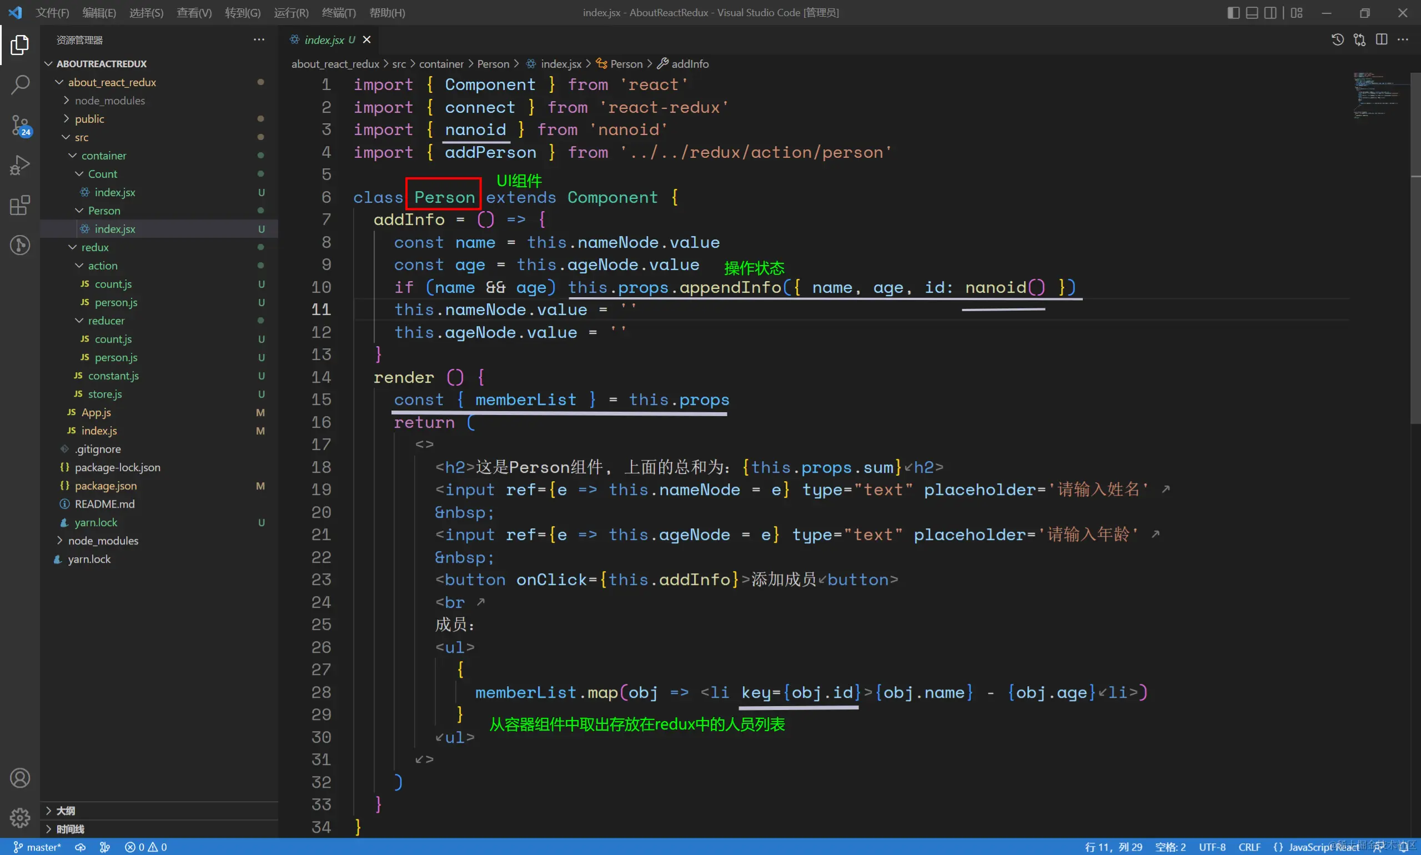Open the 终端(T) menu
The width and height of the screenshot is (1421, 855).
[339, 13]
